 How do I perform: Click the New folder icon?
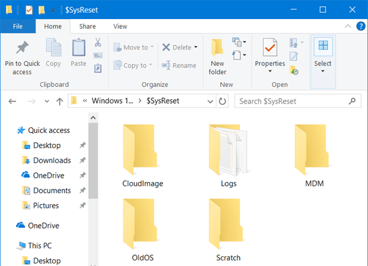click(217, 48)
